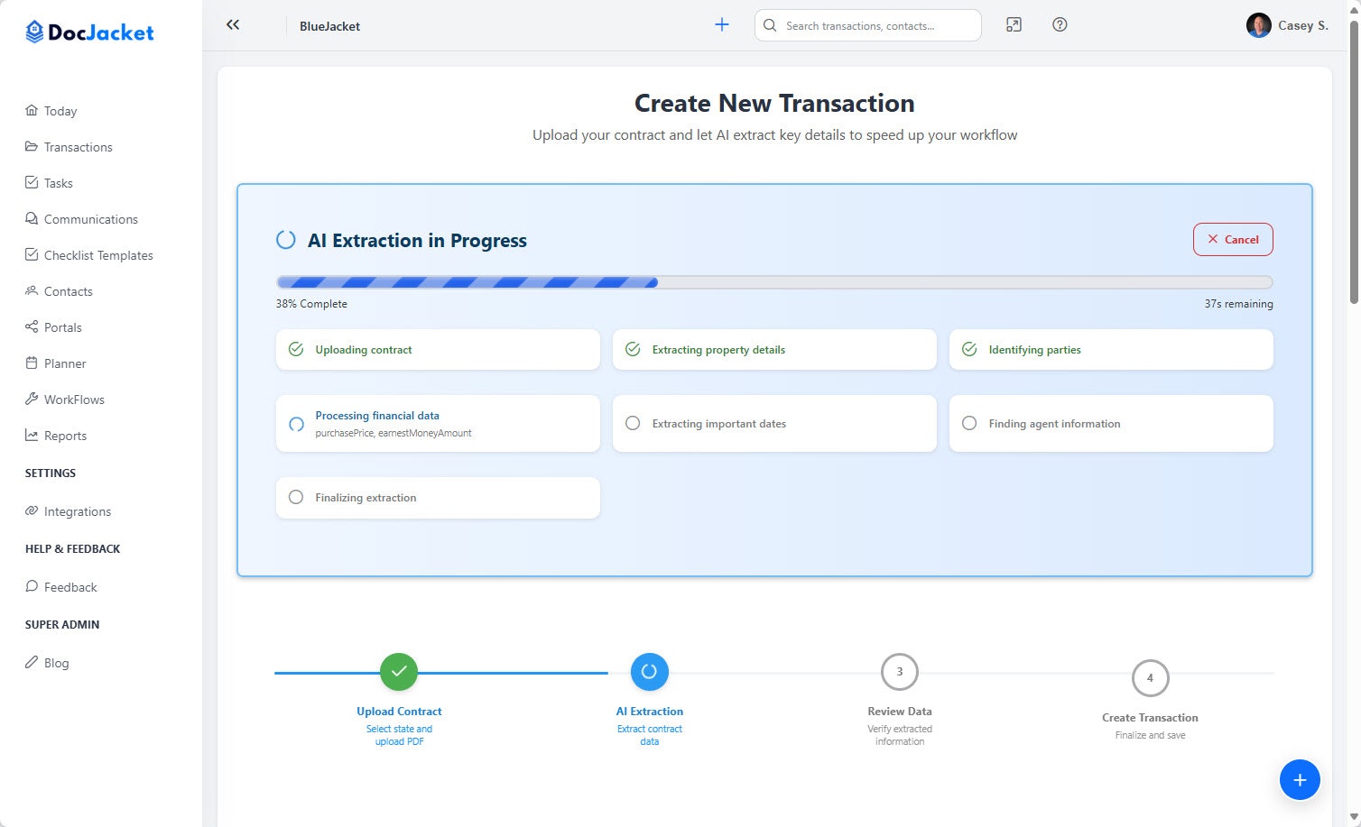Click the 38% Complete text

pyautogui.click(x=311, y=304)
